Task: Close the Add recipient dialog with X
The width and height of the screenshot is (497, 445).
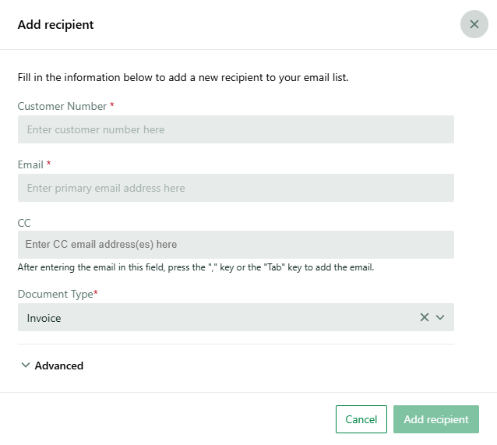Action: click(474, 24)
